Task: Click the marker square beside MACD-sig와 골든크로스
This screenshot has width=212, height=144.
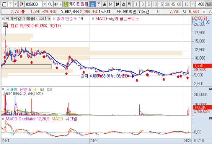Action: click(x=92, y=19)
